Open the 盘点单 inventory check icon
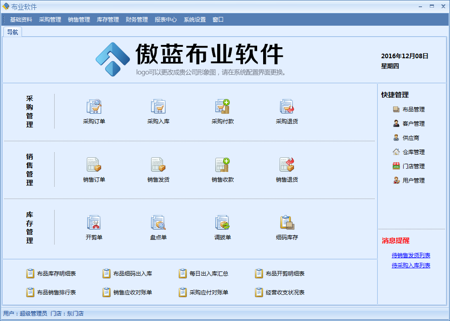 click(x=158, y=223)
